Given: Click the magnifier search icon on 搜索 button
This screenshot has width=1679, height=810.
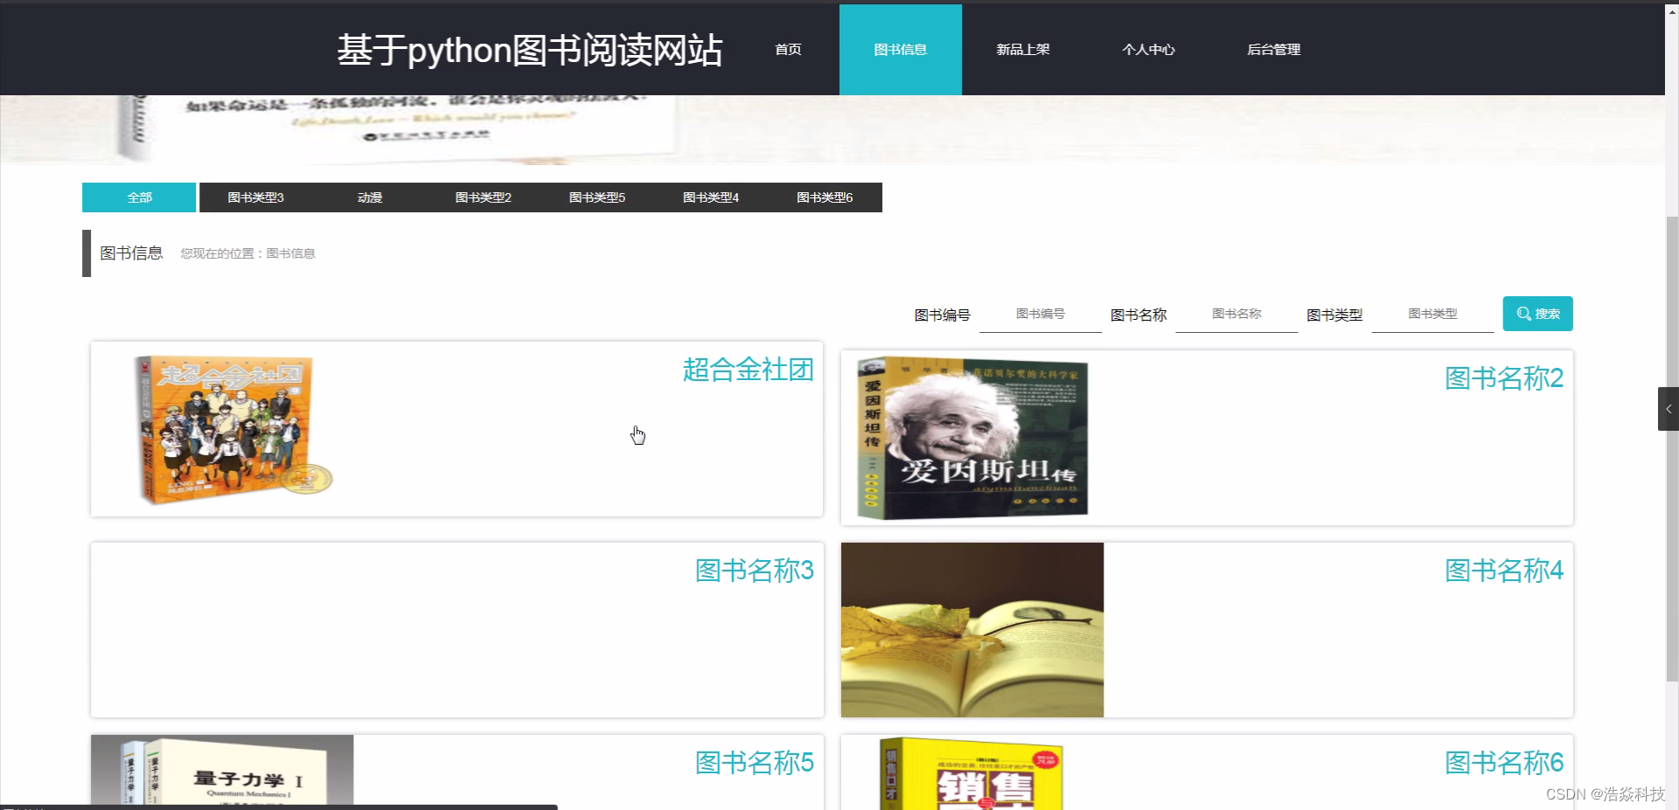Looking at the screenshot, I should (1525, 313).
